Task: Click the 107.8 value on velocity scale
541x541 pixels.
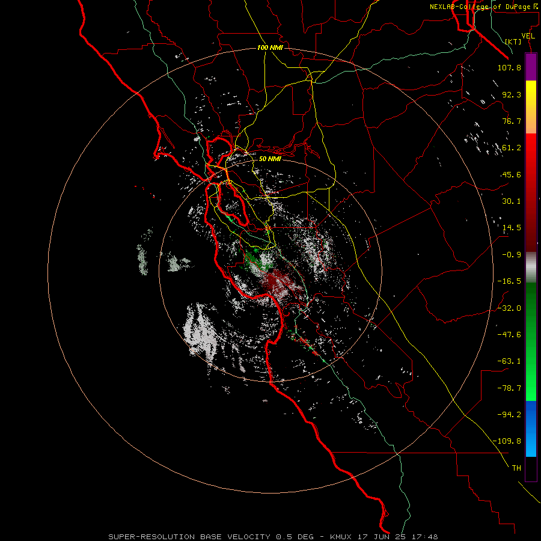Action: click(509, 67)
